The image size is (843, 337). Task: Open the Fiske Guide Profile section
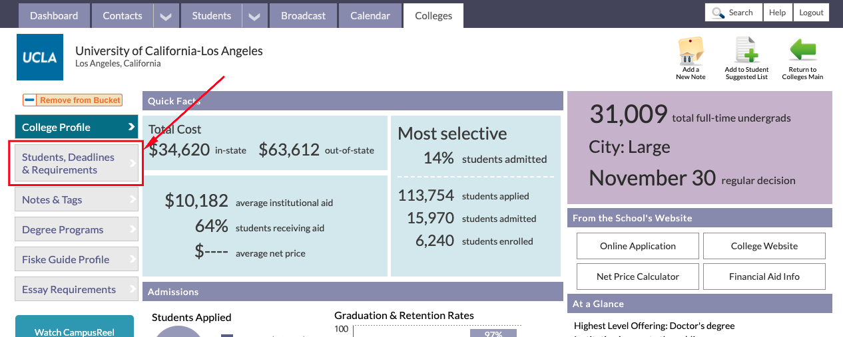pos(77,259)
